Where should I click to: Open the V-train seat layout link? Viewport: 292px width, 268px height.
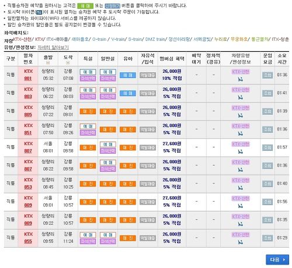click(118, 39)
